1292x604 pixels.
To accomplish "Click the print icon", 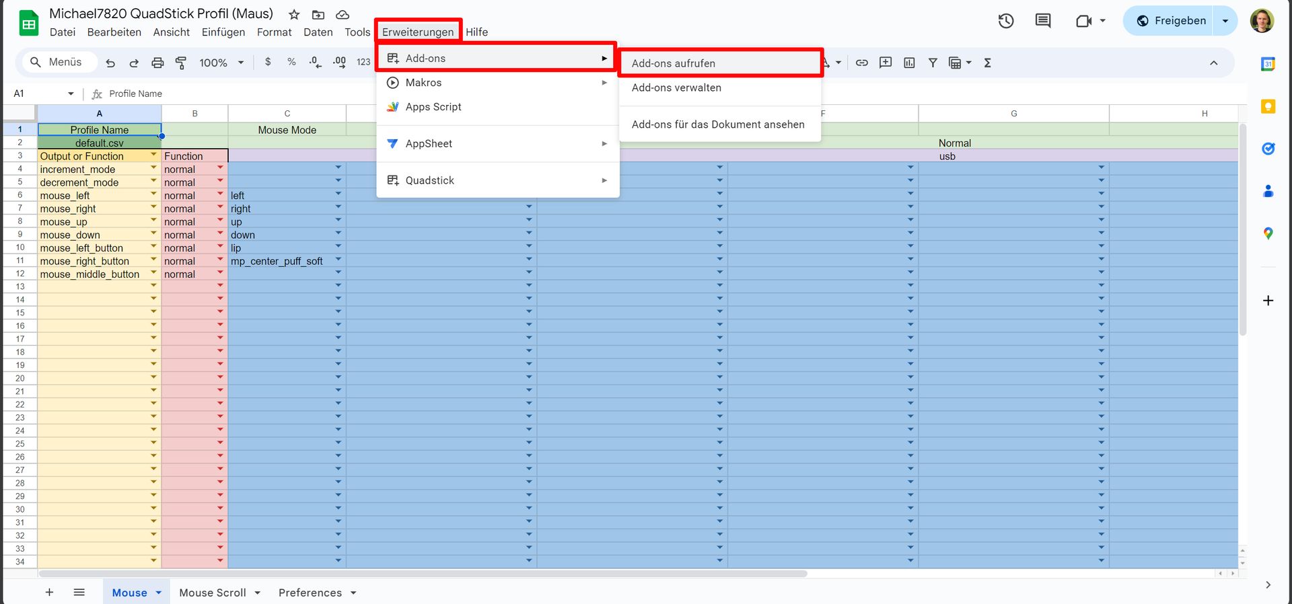I will tap(157, 63).
